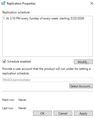Screen dimensions: 95x118
Task: Uncheck the Schedule enabled checkbox
Action: tap(4, 62)
